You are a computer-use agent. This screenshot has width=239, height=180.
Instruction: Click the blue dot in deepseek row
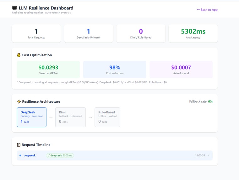[20, 155]
